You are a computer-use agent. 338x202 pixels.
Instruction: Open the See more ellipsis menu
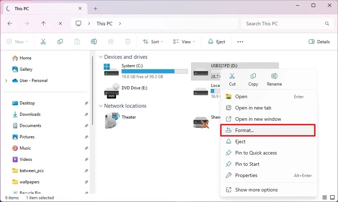(240, 42)
